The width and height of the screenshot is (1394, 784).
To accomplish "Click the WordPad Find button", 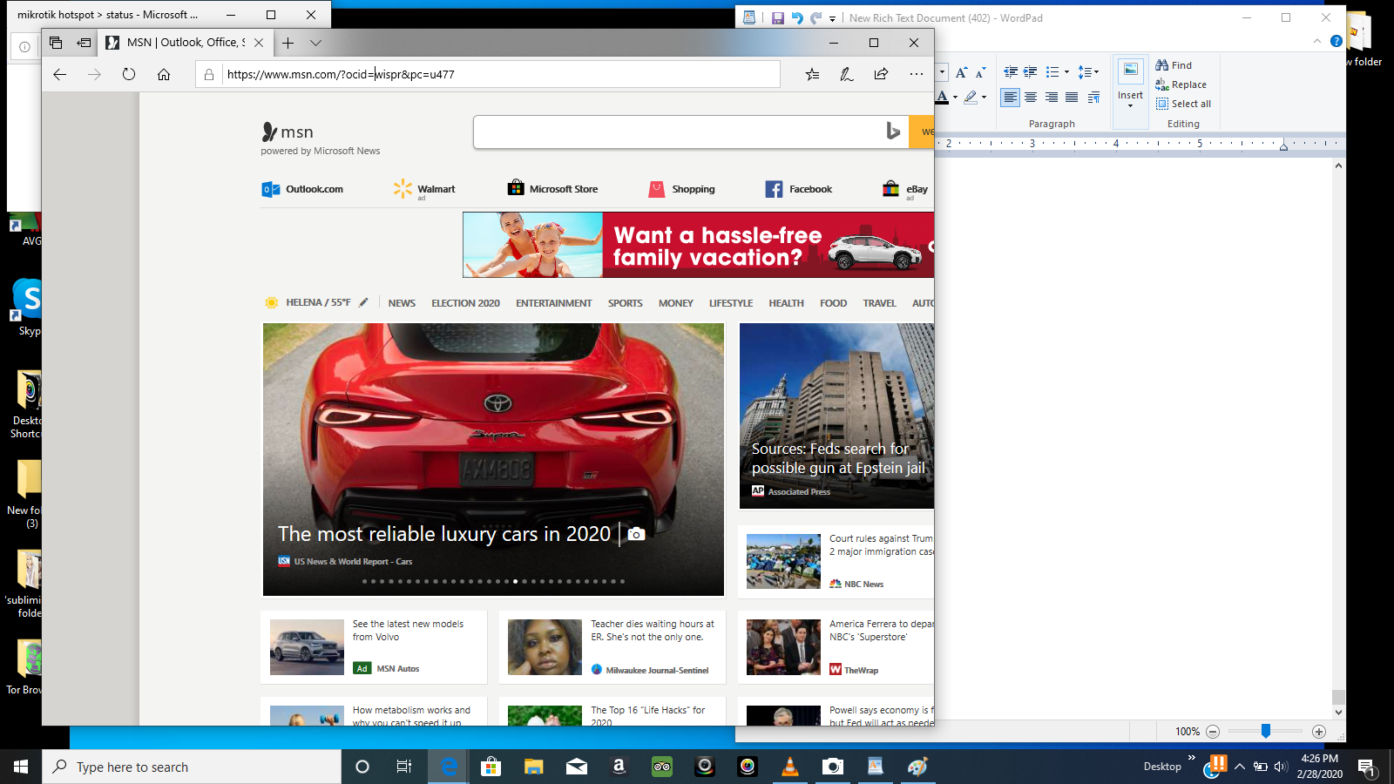I will 1174,65.
